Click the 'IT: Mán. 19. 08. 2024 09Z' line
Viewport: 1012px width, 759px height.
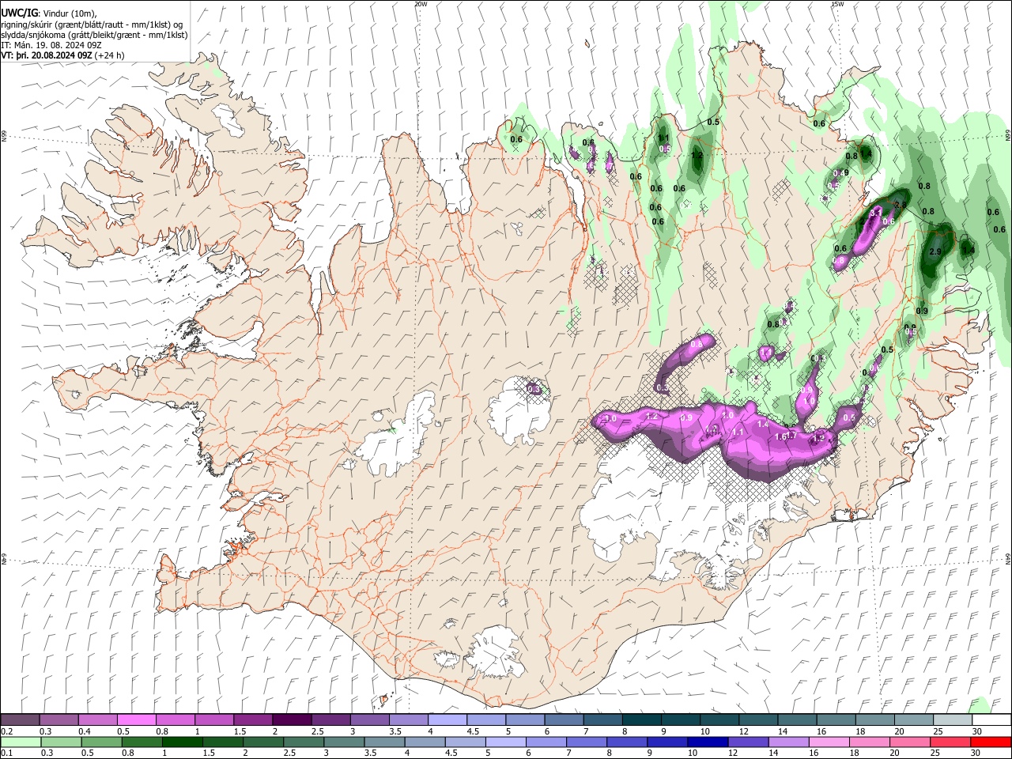pyautogui.click(x=53, y=45)
